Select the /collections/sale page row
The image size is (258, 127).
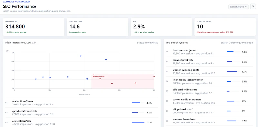click(82, 122)
